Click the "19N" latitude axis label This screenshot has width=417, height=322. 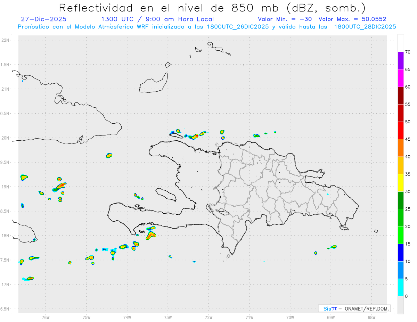pos(6,187)
